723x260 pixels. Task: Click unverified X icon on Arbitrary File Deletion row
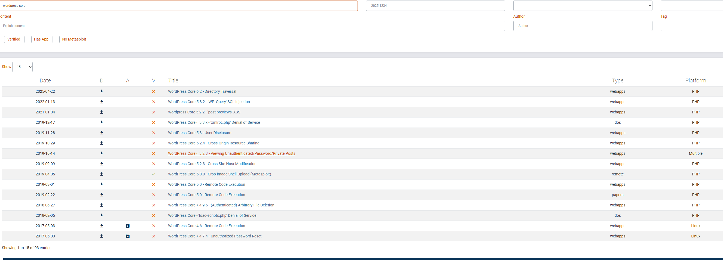point(154,205)
